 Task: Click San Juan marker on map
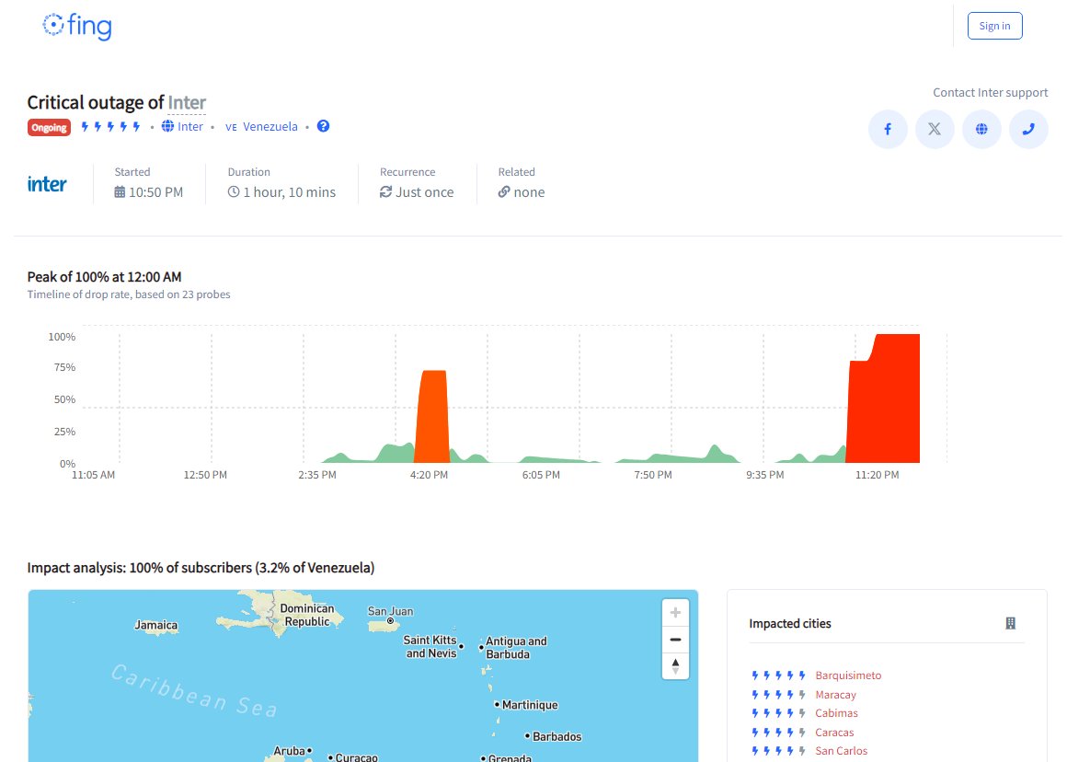click(x=391, y=620)
